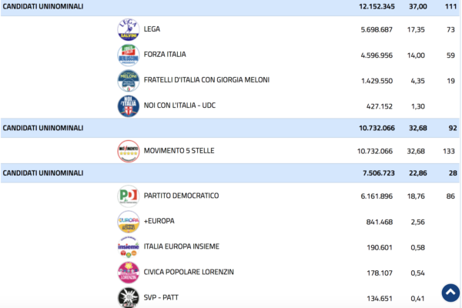This screenshot has width=462, height=308.
Task: Click the +Europa party logo
Action: click(128, 222)
